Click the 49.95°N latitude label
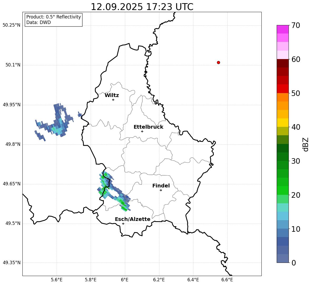The image size is (312, 285). tap(12, 105)
